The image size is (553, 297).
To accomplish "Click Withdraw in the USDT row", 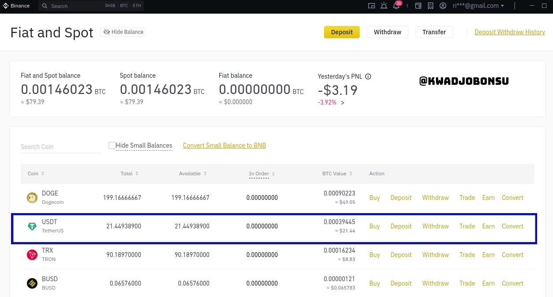I will pyautogui.click(x=435, y=226).
